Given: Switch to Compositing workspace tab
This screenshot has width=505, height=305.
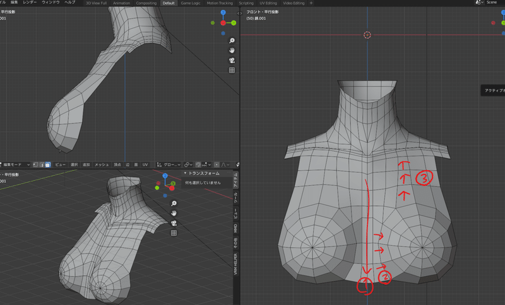Looking at the screenshot, I should [146, 3].
